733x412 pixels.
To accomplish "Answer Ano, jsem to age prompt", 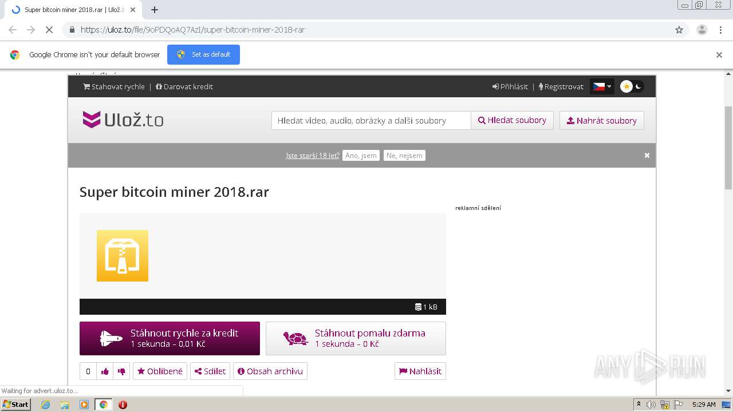I will 361,155.
